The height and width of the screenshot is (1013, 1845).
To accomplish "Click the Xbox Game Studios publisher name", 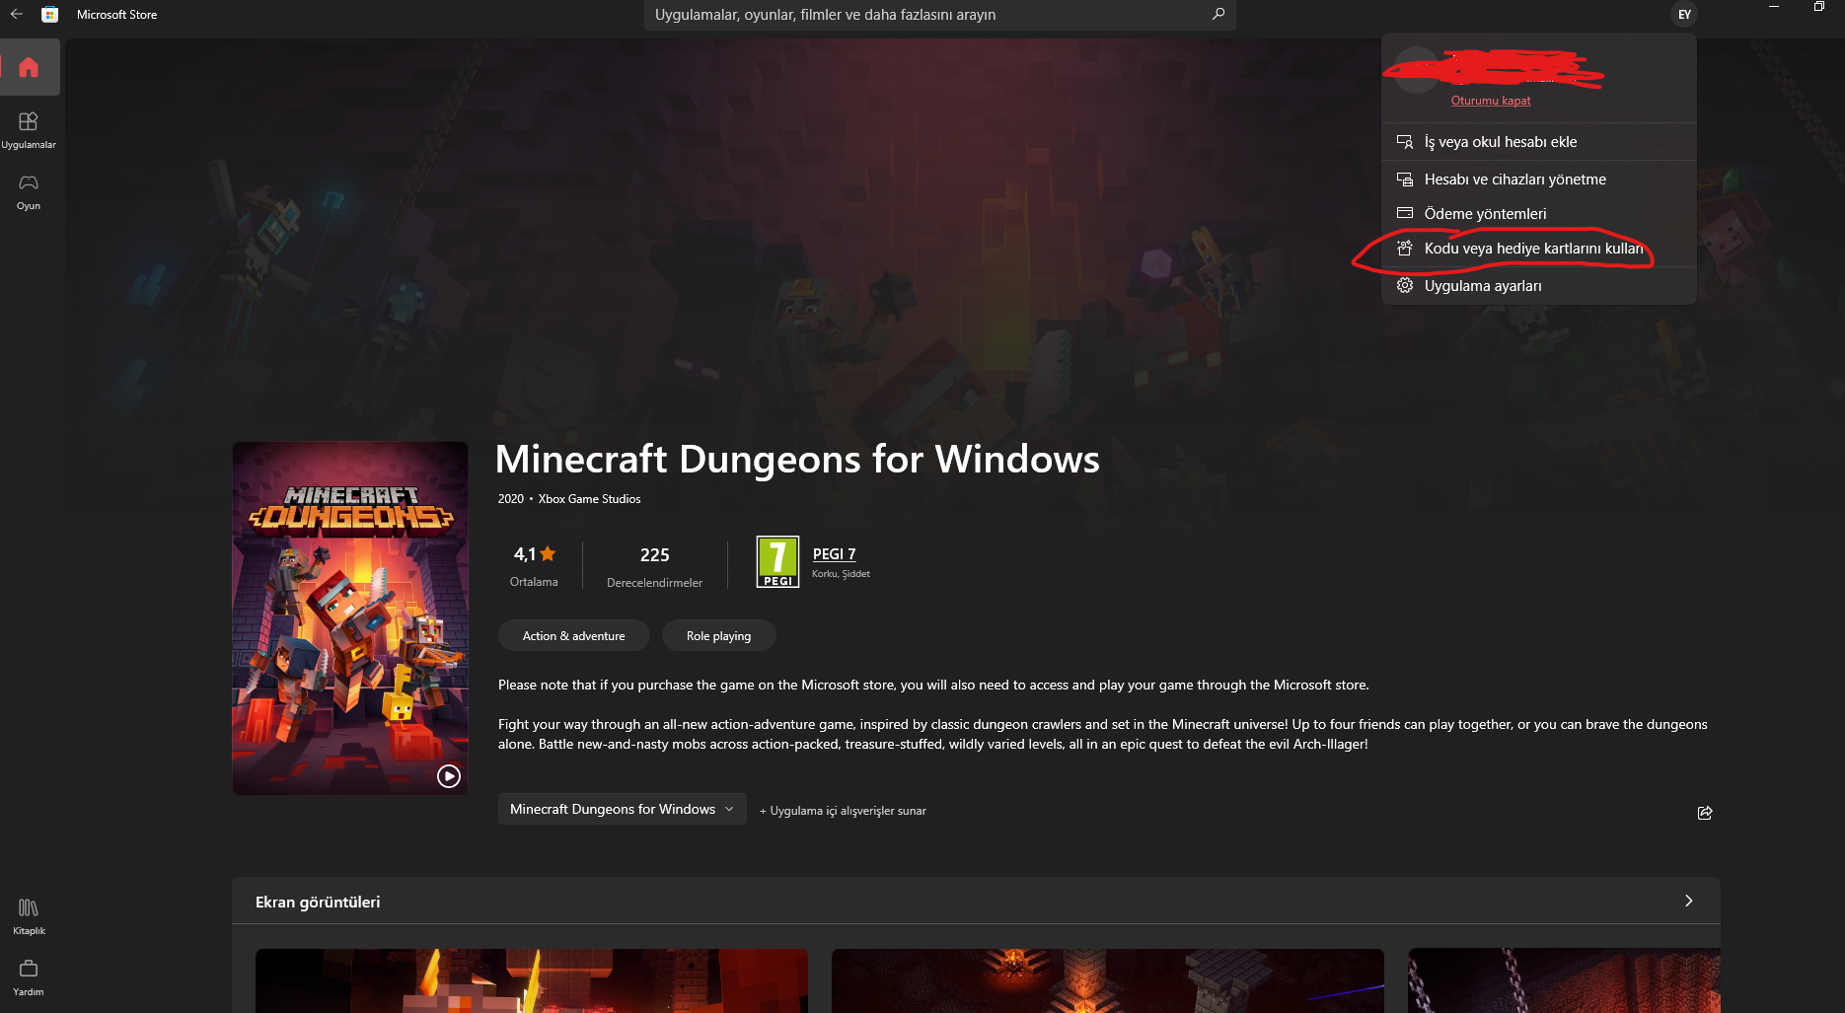I will tap(589, 499).
